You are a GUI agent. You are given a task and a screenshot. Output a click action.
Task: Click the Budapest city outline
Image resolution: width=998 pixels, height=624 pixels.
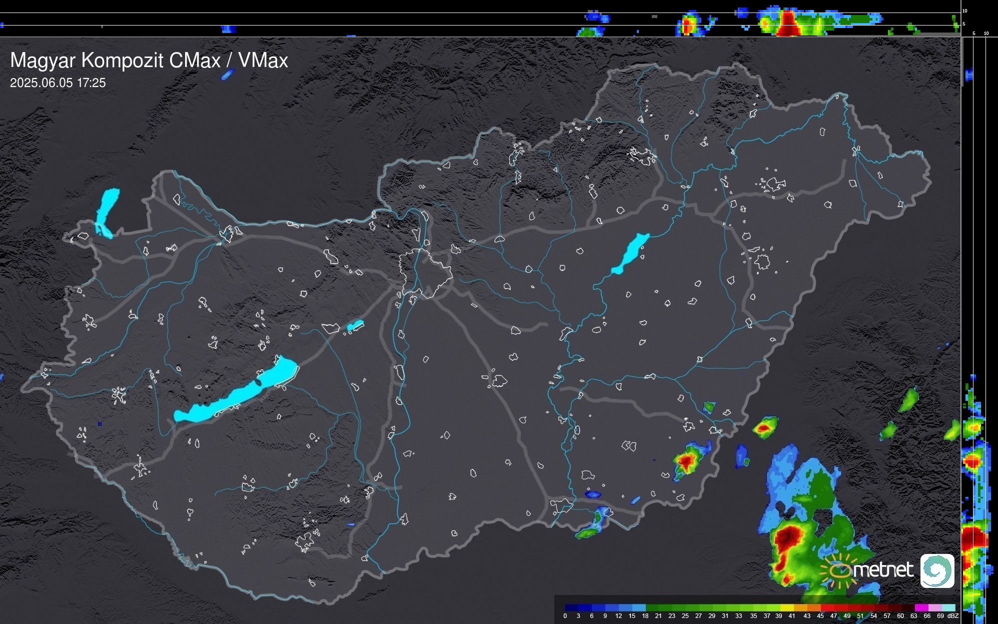point(426,273)
